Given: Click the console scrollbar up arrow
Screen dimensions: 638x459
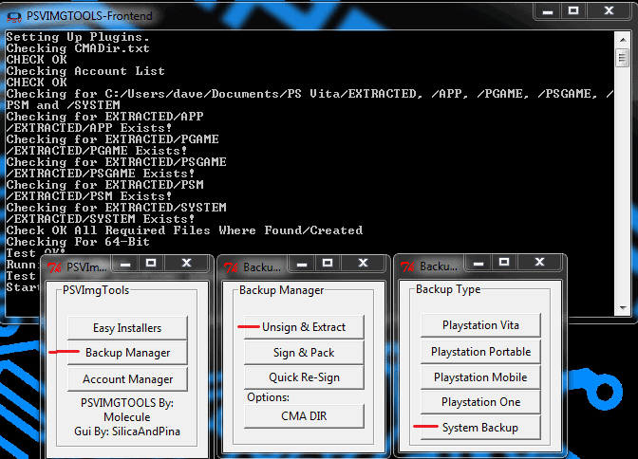Looking at the screenshot, I should coord(623,40).
